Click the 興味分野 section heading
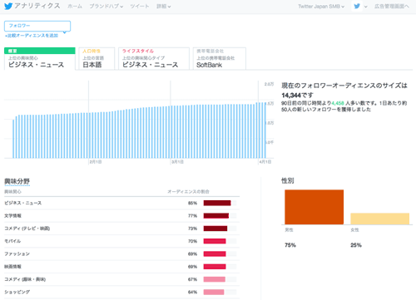The height and width of the screenshot is (300, 416). click(x=17, y=181)
